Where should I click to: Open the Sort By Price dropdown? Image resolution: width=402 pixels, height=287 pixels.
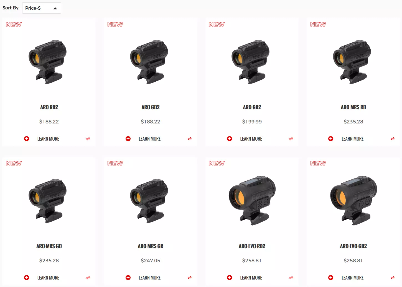pyautogui.click(x=41, y=8)
